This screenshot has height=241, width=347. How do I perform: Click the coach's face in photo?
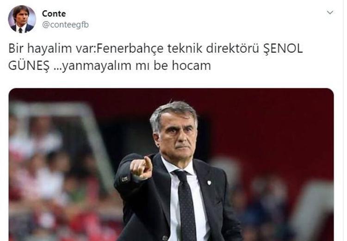click(177, 137)
